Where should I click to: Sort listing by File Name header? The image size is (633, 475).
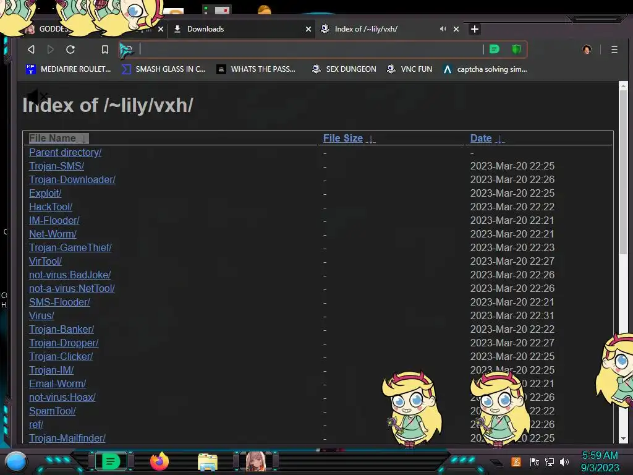58,138
